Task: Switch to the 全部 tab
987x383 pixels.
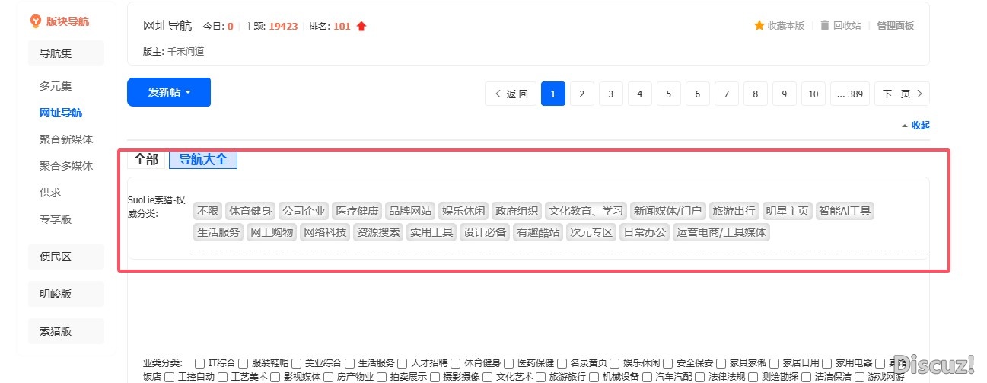Action: (146, 159)
